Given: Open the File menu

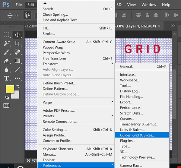Looking at the screenshot, I should [x=19, y=5].
